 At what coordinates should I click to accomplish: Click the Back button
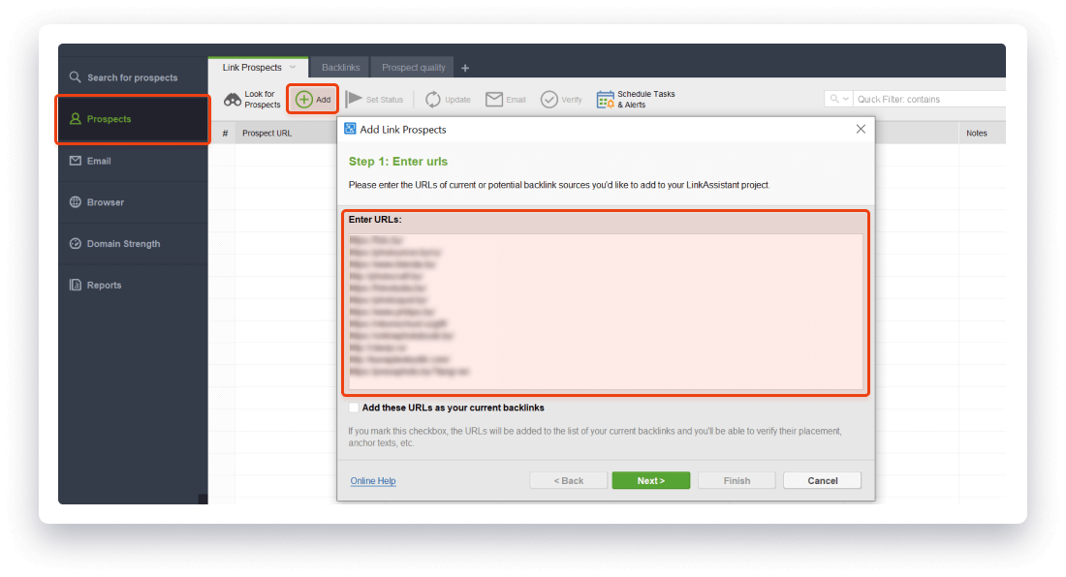(x=568, y=480)
